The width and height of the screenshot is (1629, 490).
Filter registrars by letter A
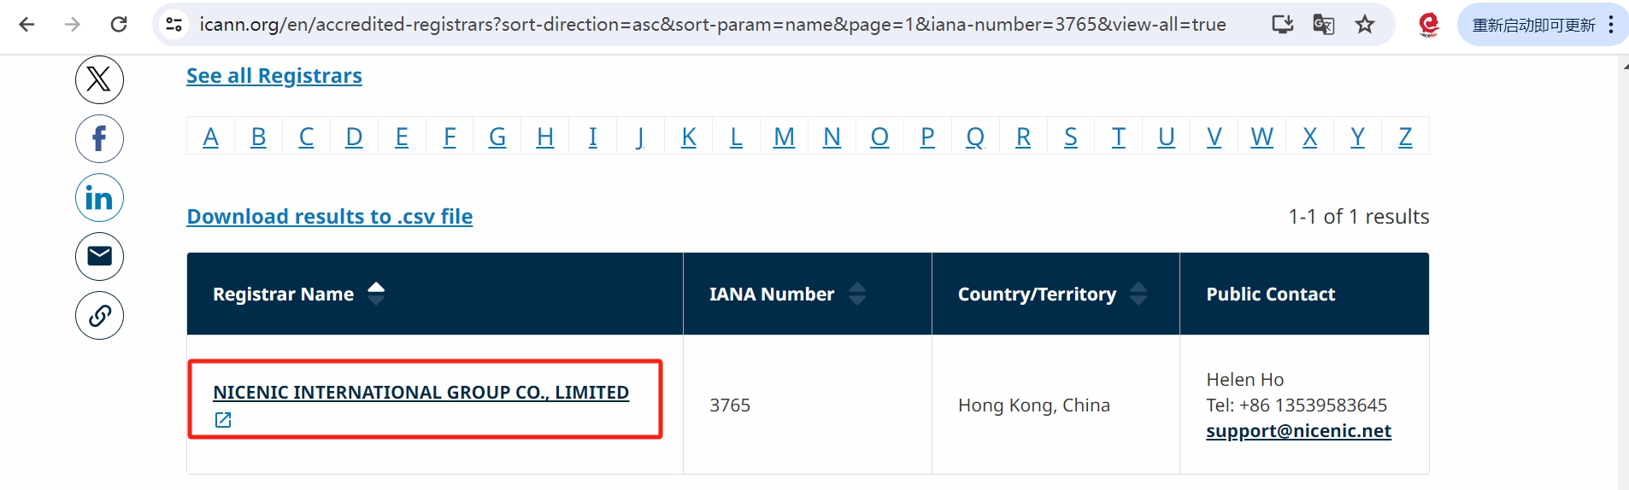tap(210, 137)
